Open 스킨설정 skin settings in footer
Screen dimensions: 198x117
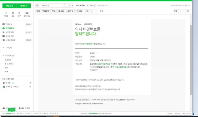coord(28,114)
